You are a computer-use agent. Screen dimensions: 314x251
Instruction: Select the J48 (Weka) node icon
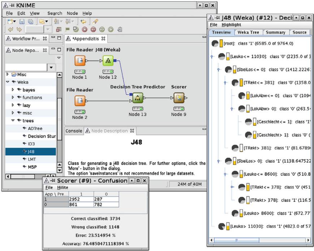(x=108, y=61)
